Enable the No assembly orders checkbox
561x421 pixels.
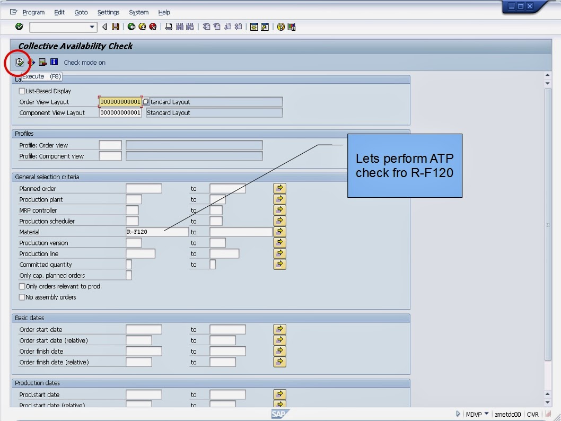[x=22, y=297]
